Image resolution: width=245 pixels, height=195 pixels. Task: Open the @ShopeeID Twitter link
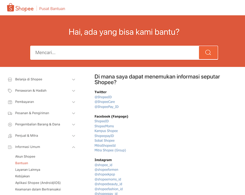pos(103,97)
